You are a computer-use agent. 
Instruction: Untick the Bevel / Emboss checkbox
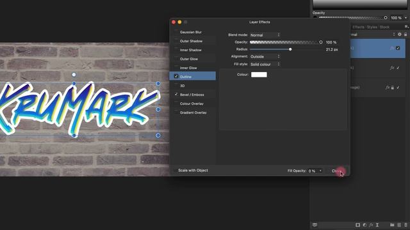coord(176,95)
